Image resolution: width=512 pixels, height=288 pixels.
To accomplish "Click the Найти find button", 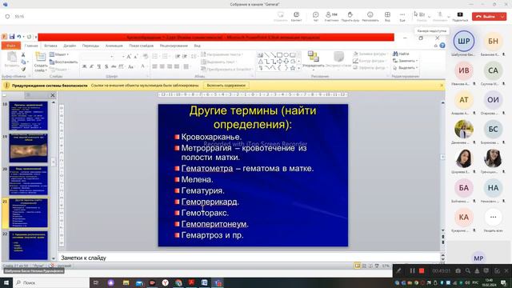I will pos(401,54).
